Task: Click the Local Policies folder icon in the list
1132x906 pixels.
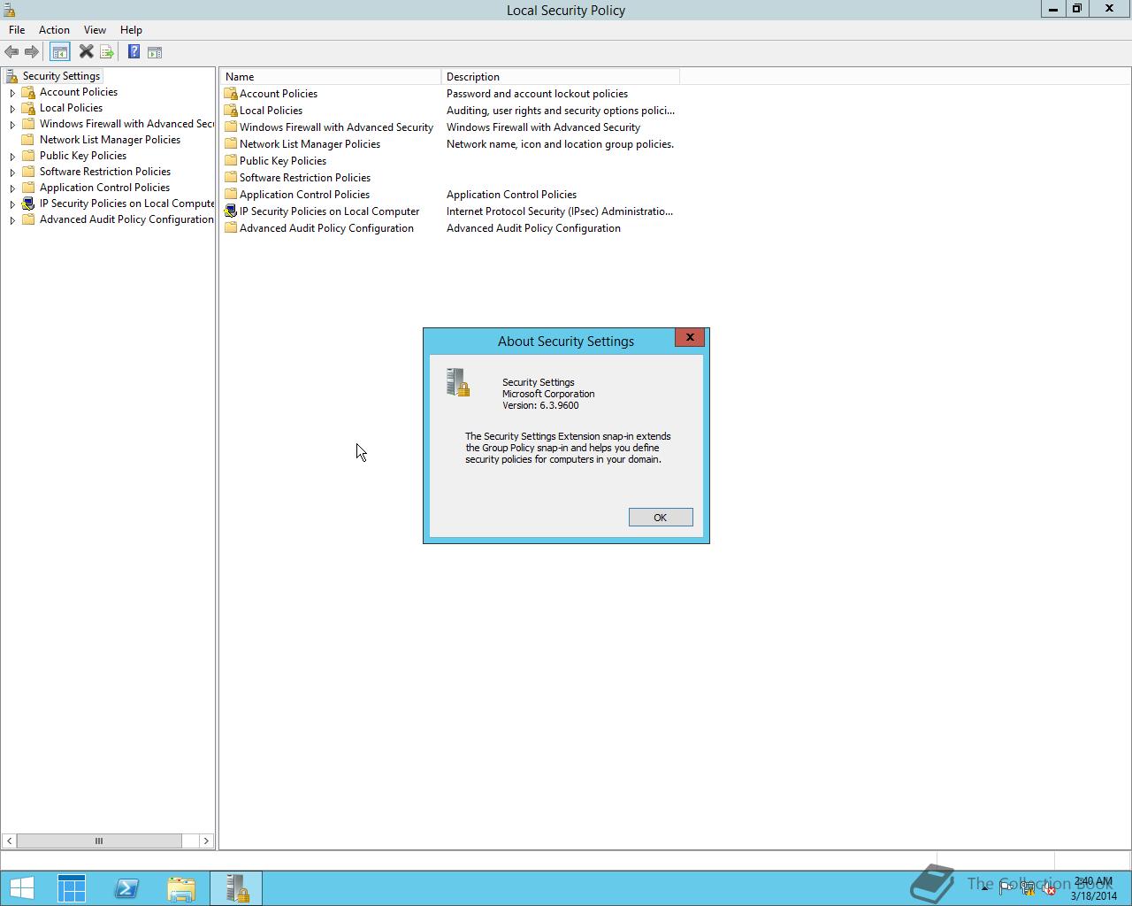Action: click(x=231, y=111)
